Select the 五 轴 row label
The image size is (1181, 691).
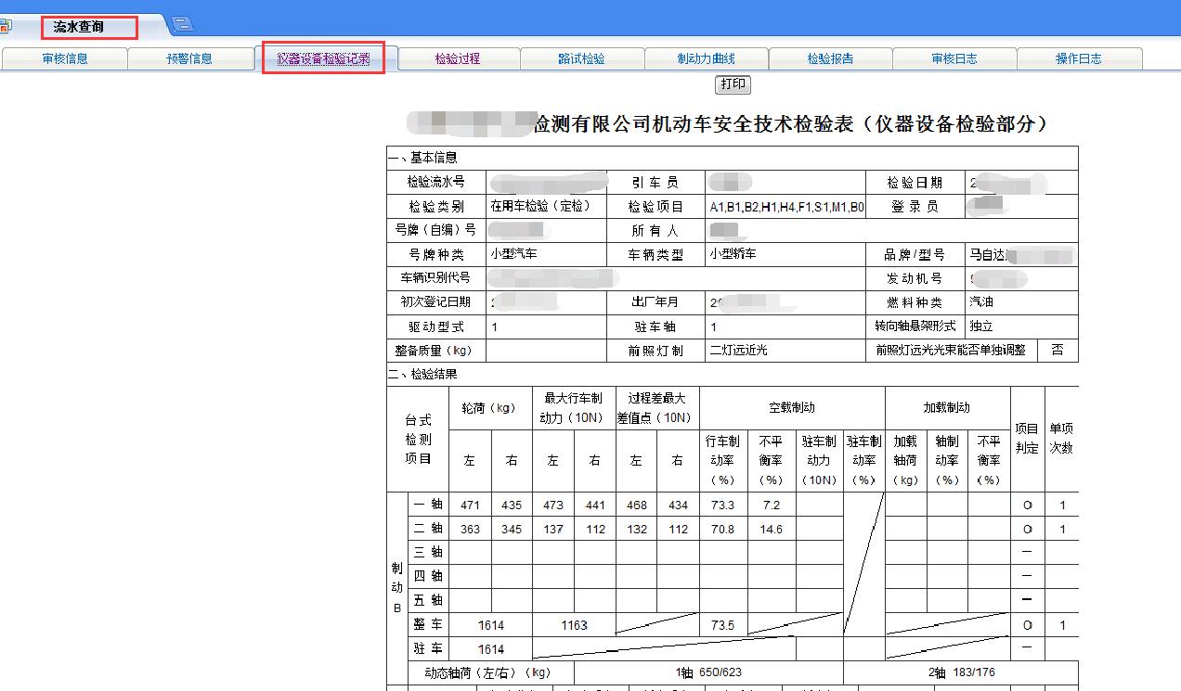pos(429,601)
